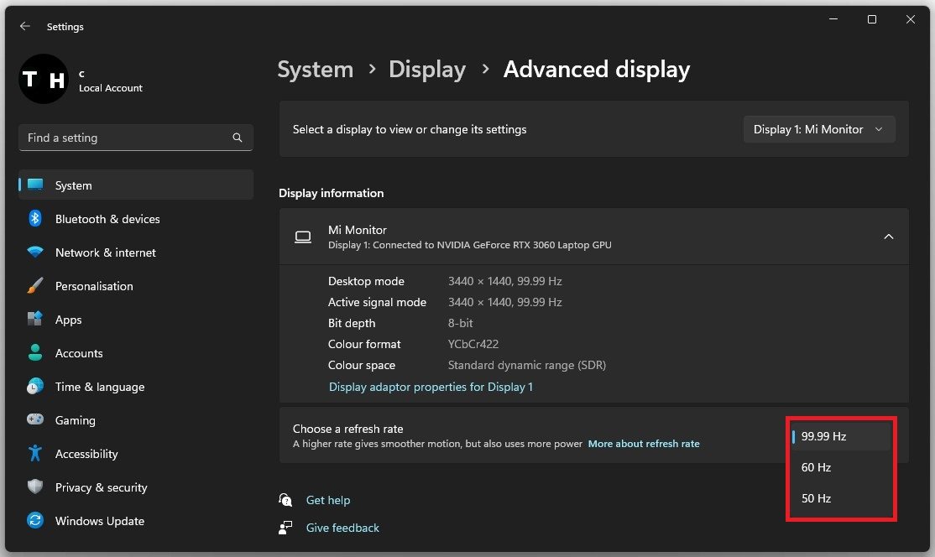Viewport: 935px width, 557px height.
Task: Go back using the back arrow
Action: pos(25,27)
